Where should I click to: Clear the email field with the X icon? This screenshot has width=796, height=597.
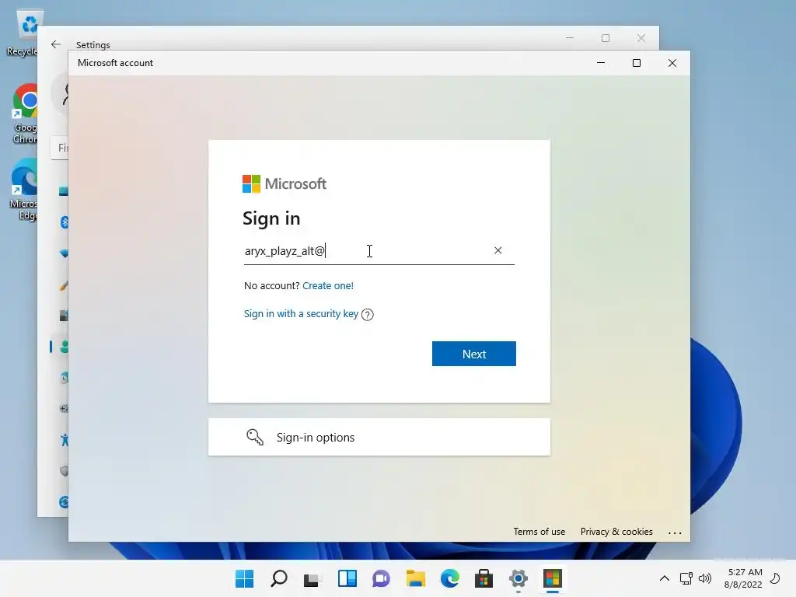(498, 250)
